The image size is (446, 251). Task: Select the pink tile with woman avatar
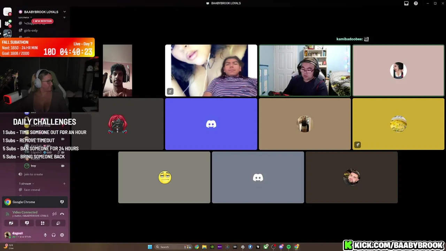[x=398, y=70]
